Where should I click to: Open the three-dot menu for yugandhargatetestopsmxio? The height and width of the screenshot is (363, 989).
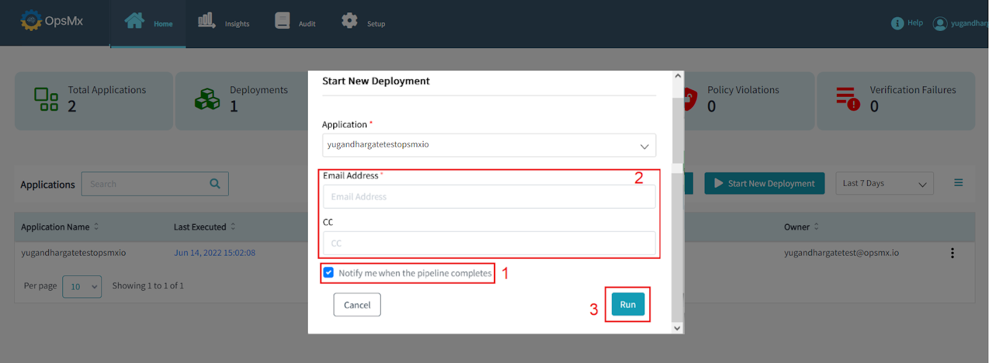[952, 253]
